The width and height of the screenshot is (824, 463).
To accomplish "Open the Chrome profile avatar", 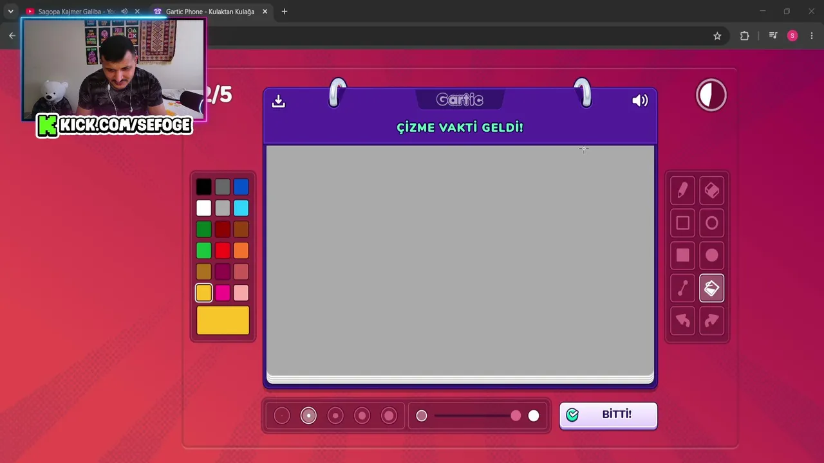I will 792,36.
